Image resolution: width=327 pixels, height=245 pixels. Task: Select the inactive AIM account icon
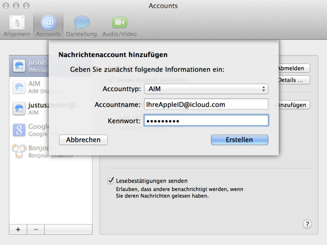pos(19,87)
